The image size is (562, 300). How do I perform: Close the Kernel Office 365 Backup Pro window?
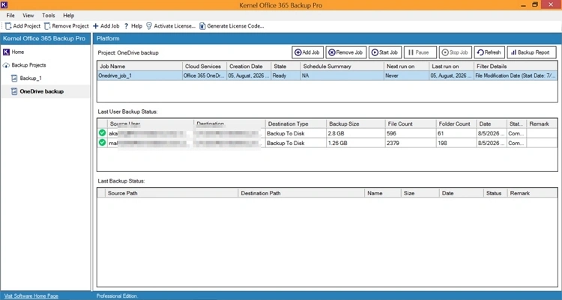point(551,4)
